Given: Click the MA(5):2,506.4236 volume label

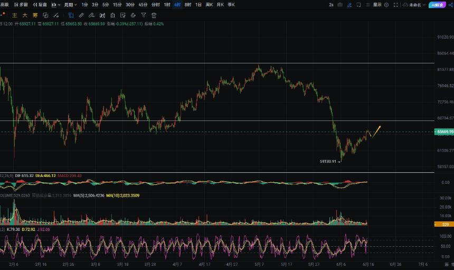Looking at the screenshot, I should click(x=89, y=195).
